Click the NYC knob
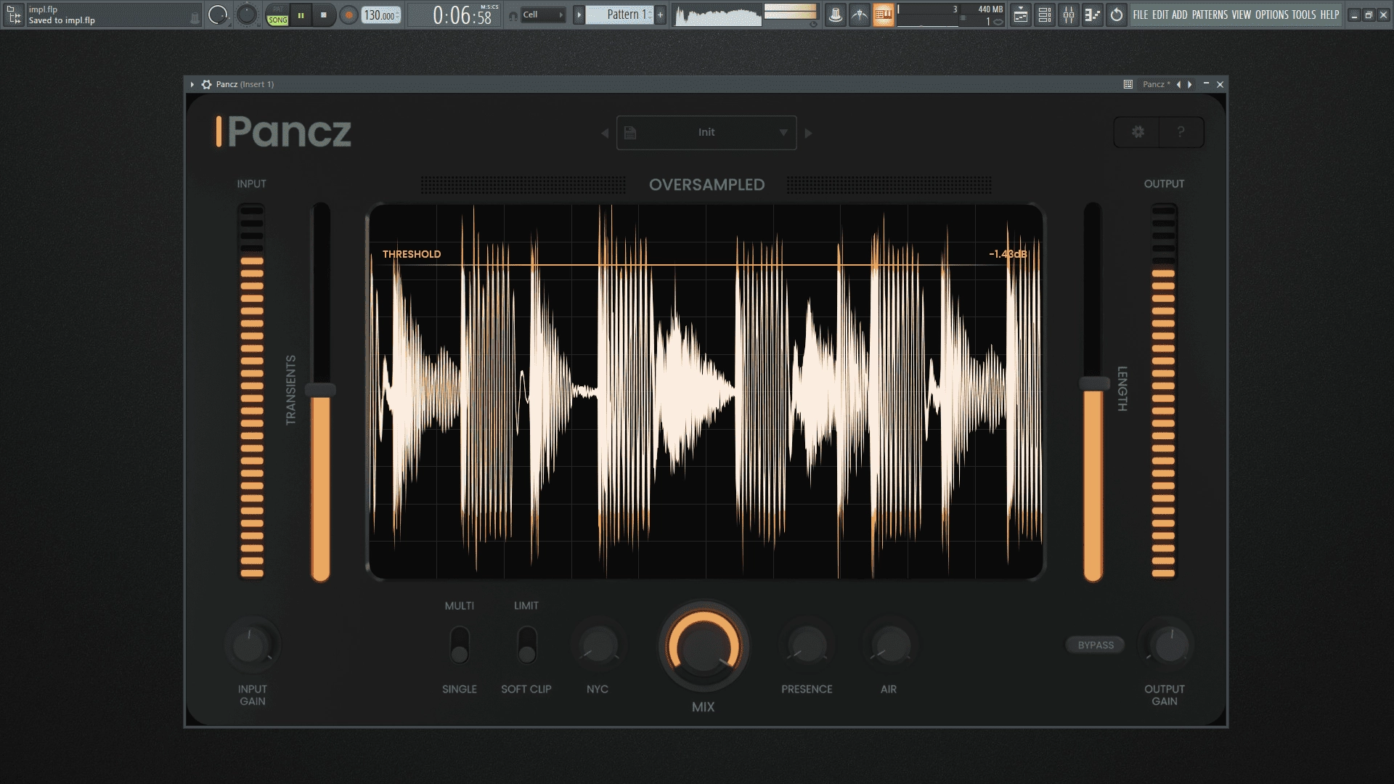 (x=598, y=645)
